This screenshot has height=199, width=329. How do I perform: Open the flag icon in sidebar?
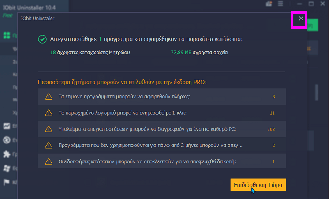pos(7,182)
